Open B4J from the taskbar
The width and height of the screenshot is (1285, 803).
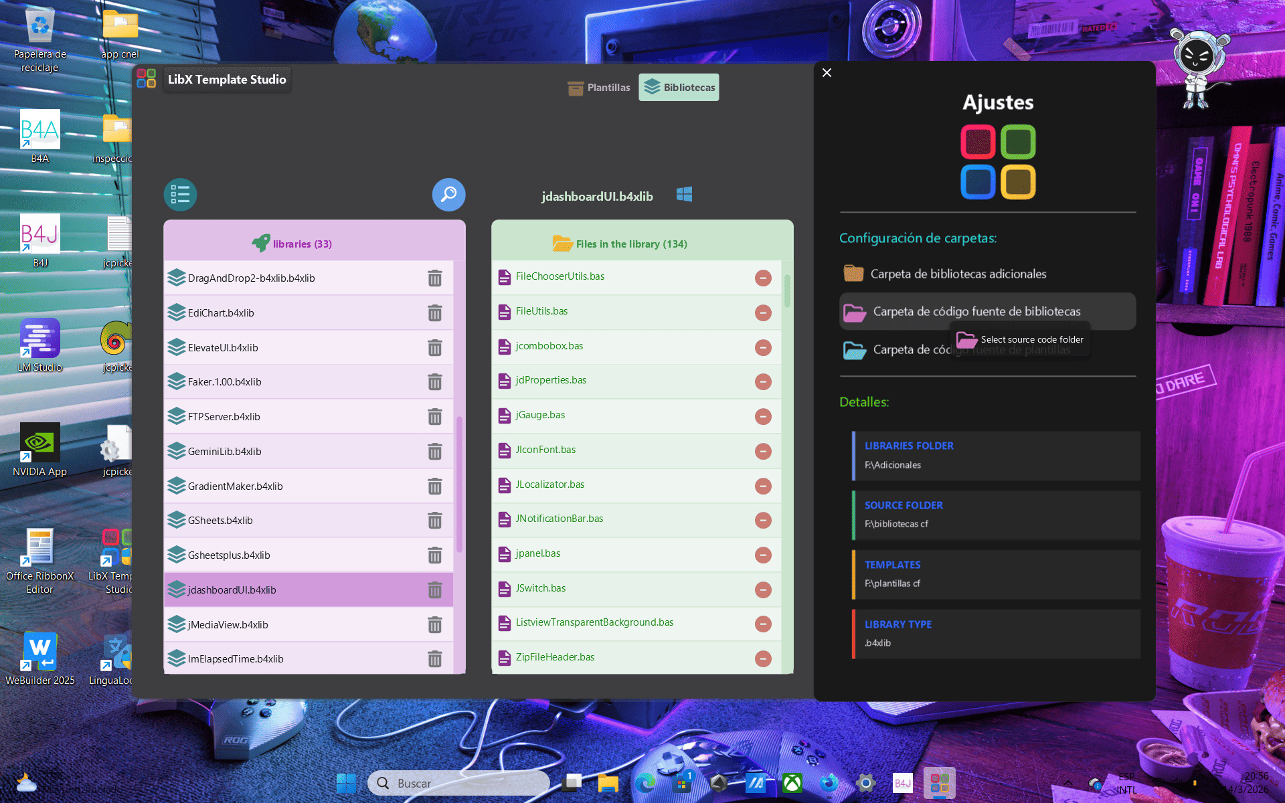pos(902,782)
